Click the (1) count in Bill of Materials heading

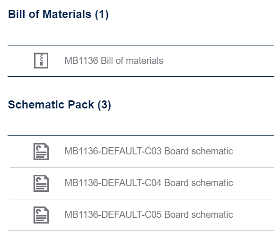[x=102, y=14]
